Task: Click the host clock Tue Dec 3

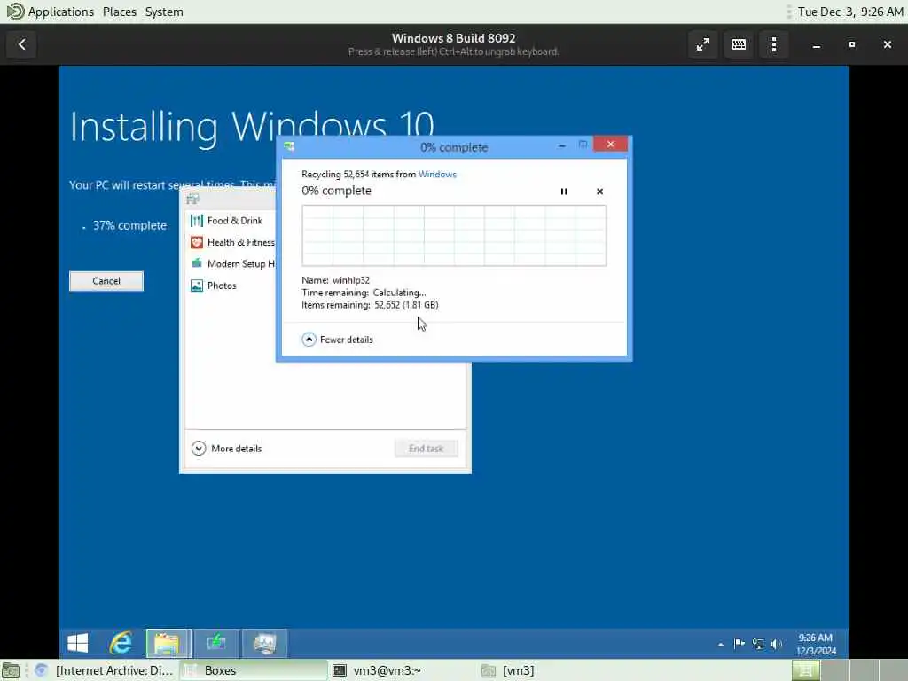Action: (850, 12)
